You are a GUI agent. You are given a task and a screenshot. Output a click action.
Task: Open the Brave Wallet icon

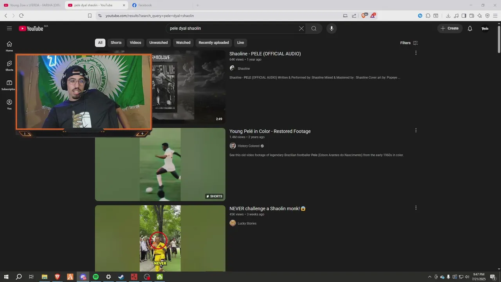coord(472,16)
